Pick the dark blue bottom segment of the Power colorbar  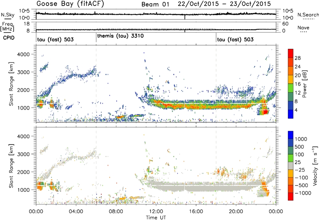tap(291, 114)
